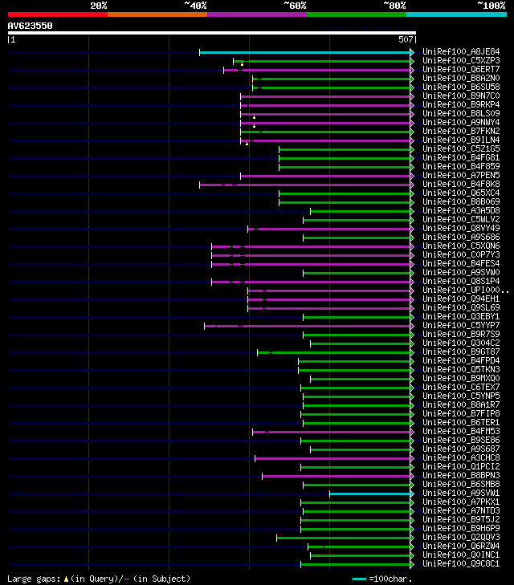The image size is (514, 585).
Task: Click the purple ~60% identity legend segment
Action: (x=257, y=14)
